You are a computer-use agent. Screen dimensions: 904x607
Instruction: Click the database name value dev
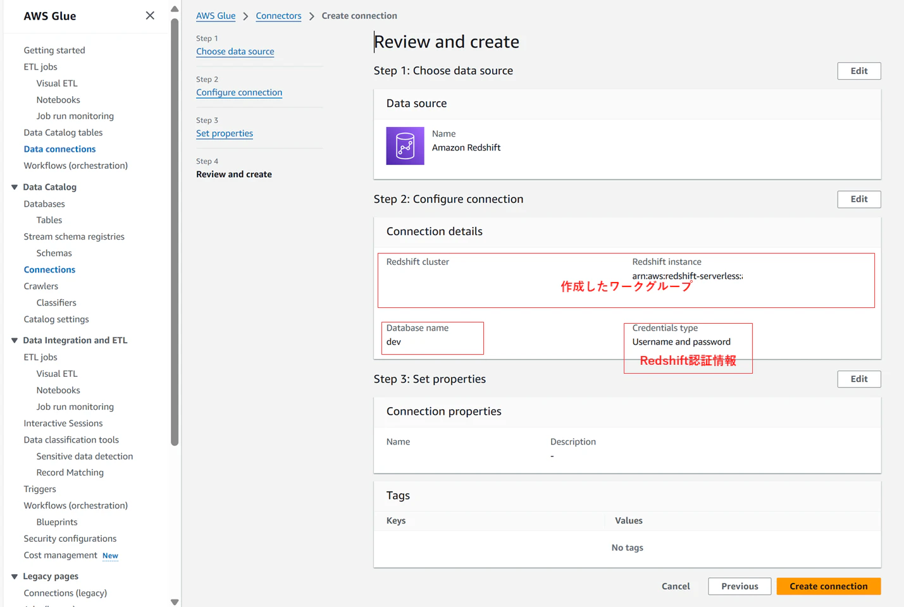[393, 342]
